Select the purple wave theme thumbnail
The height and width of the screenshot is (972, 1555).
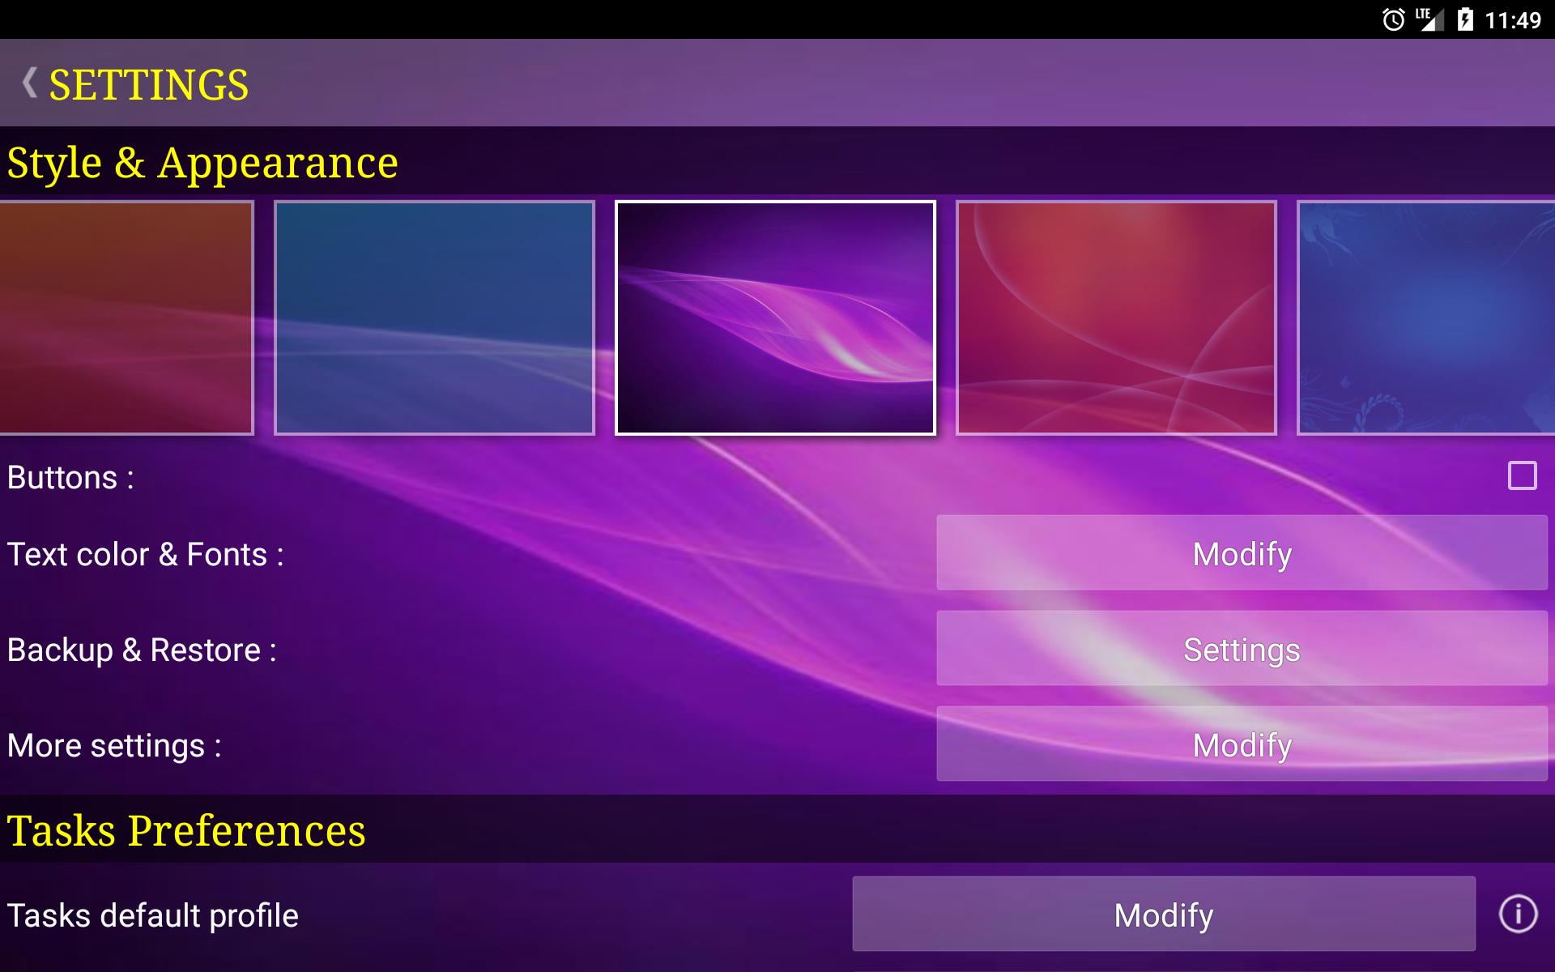point(775,318)
